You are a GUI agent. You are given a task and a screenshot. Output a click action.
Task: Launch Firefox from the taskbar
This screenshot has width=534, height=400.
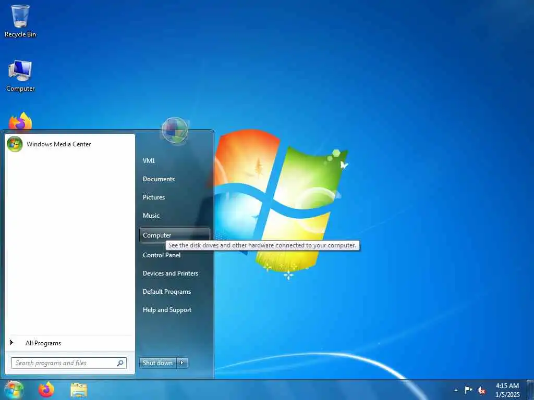(46, 390)
